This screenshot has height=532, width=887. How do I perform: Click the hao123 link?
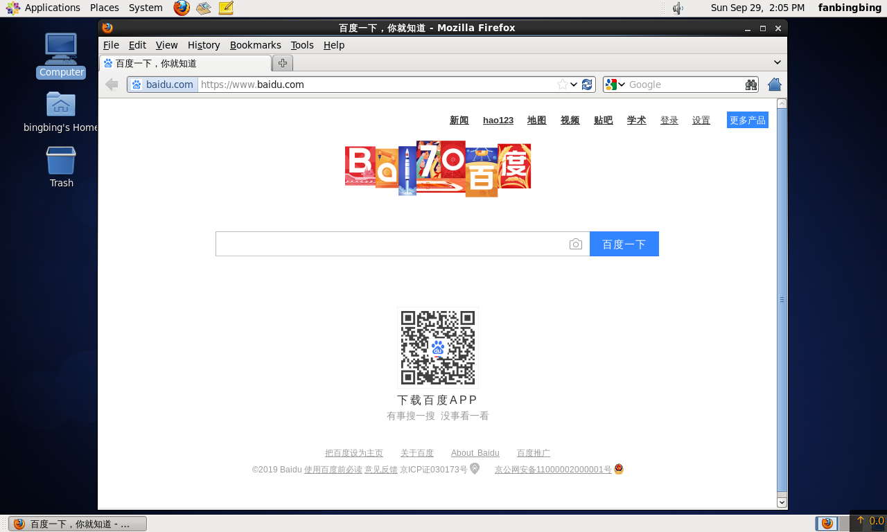pos(498,120)
